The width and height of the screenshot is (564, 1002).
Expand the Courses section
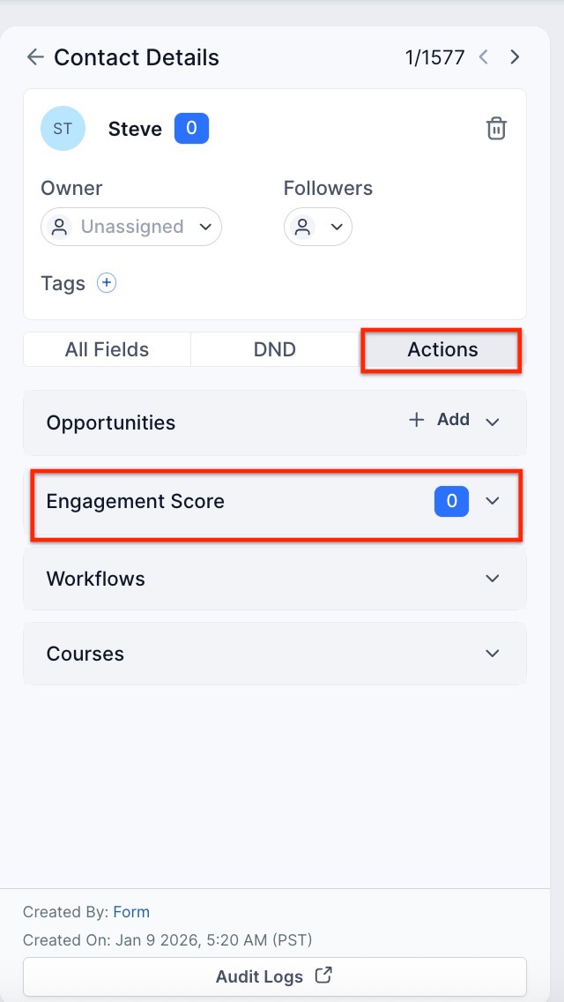[x=493, y=654]
